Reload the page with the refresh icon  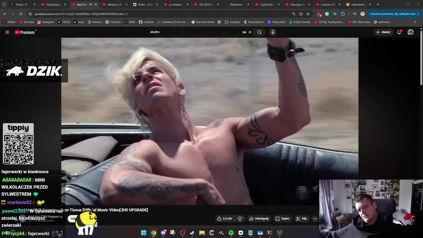point(20,14)
